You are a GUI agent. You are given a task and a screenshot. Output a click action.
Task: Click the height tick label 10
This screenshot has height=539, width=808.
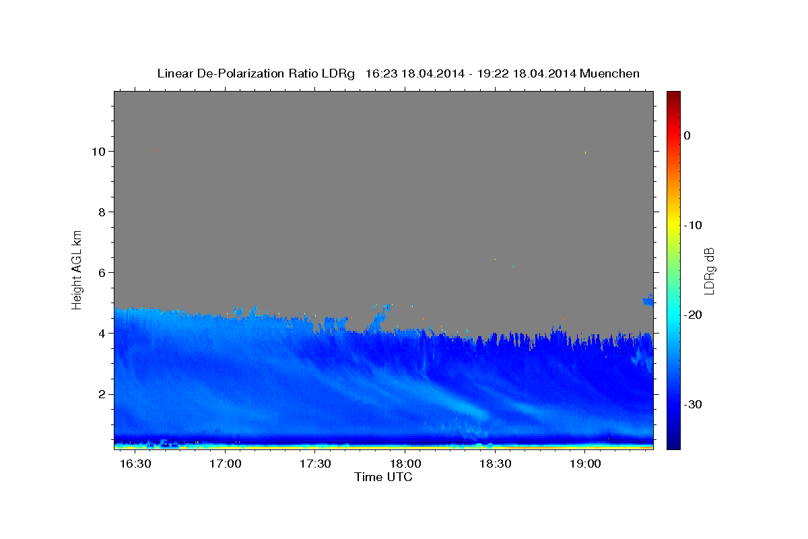[x=98, y=151]
